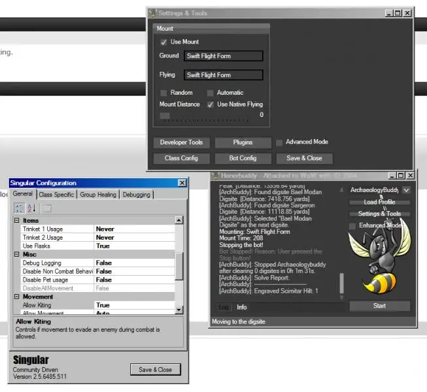427x392 pixels.
Task: Select the Trinket 1 Usage value Never
Action: [x=134, y=229]
